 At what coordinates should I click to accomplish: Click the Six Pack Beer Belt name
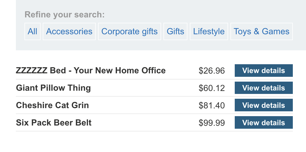tap(54, 123)
